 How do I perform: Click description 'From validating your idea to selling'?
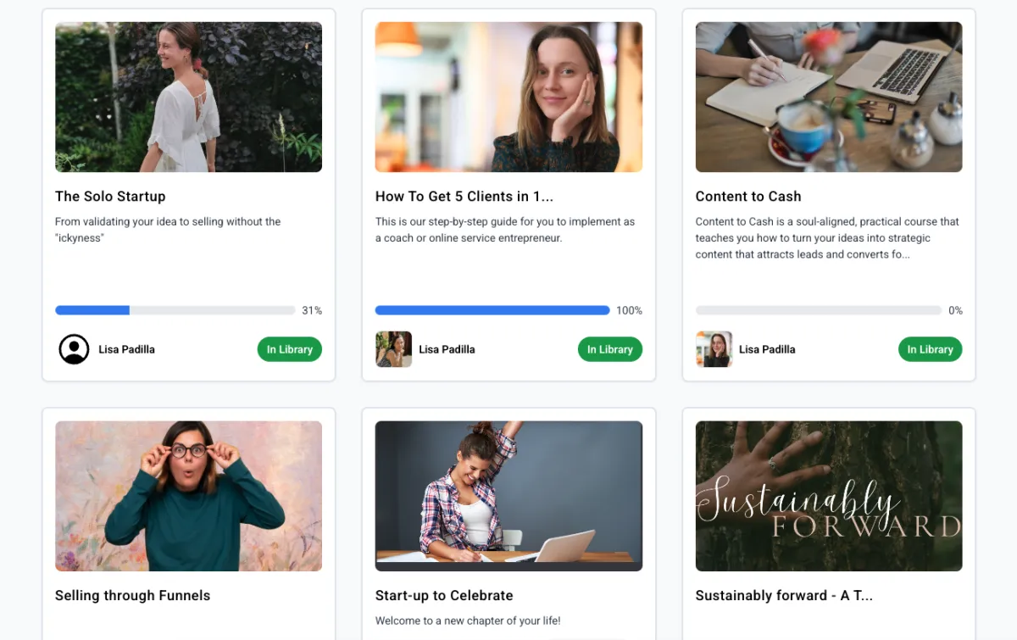pos(168,230)
